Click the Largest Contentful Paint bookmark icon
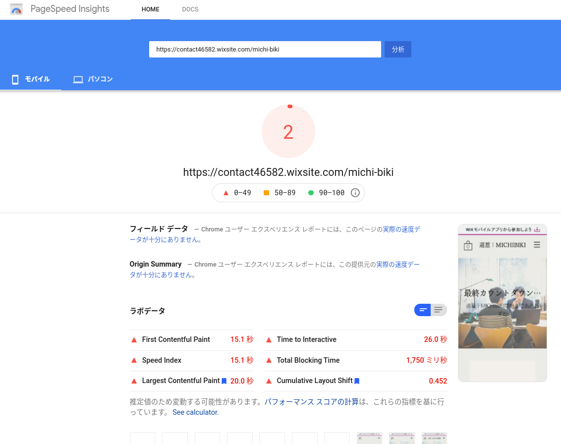 [x=224, y=381]
